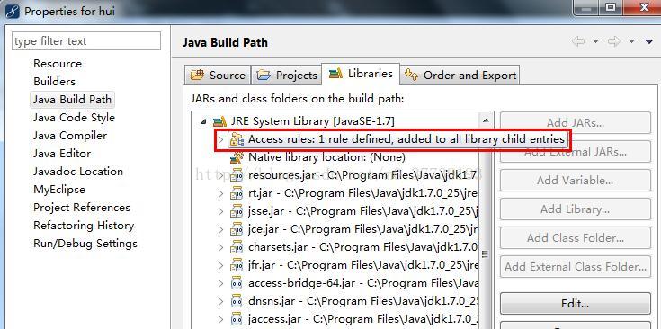This screenshot has height=329, width=661.
Task: Select the rt.jar path row text
Action: [x=363, y=193]
